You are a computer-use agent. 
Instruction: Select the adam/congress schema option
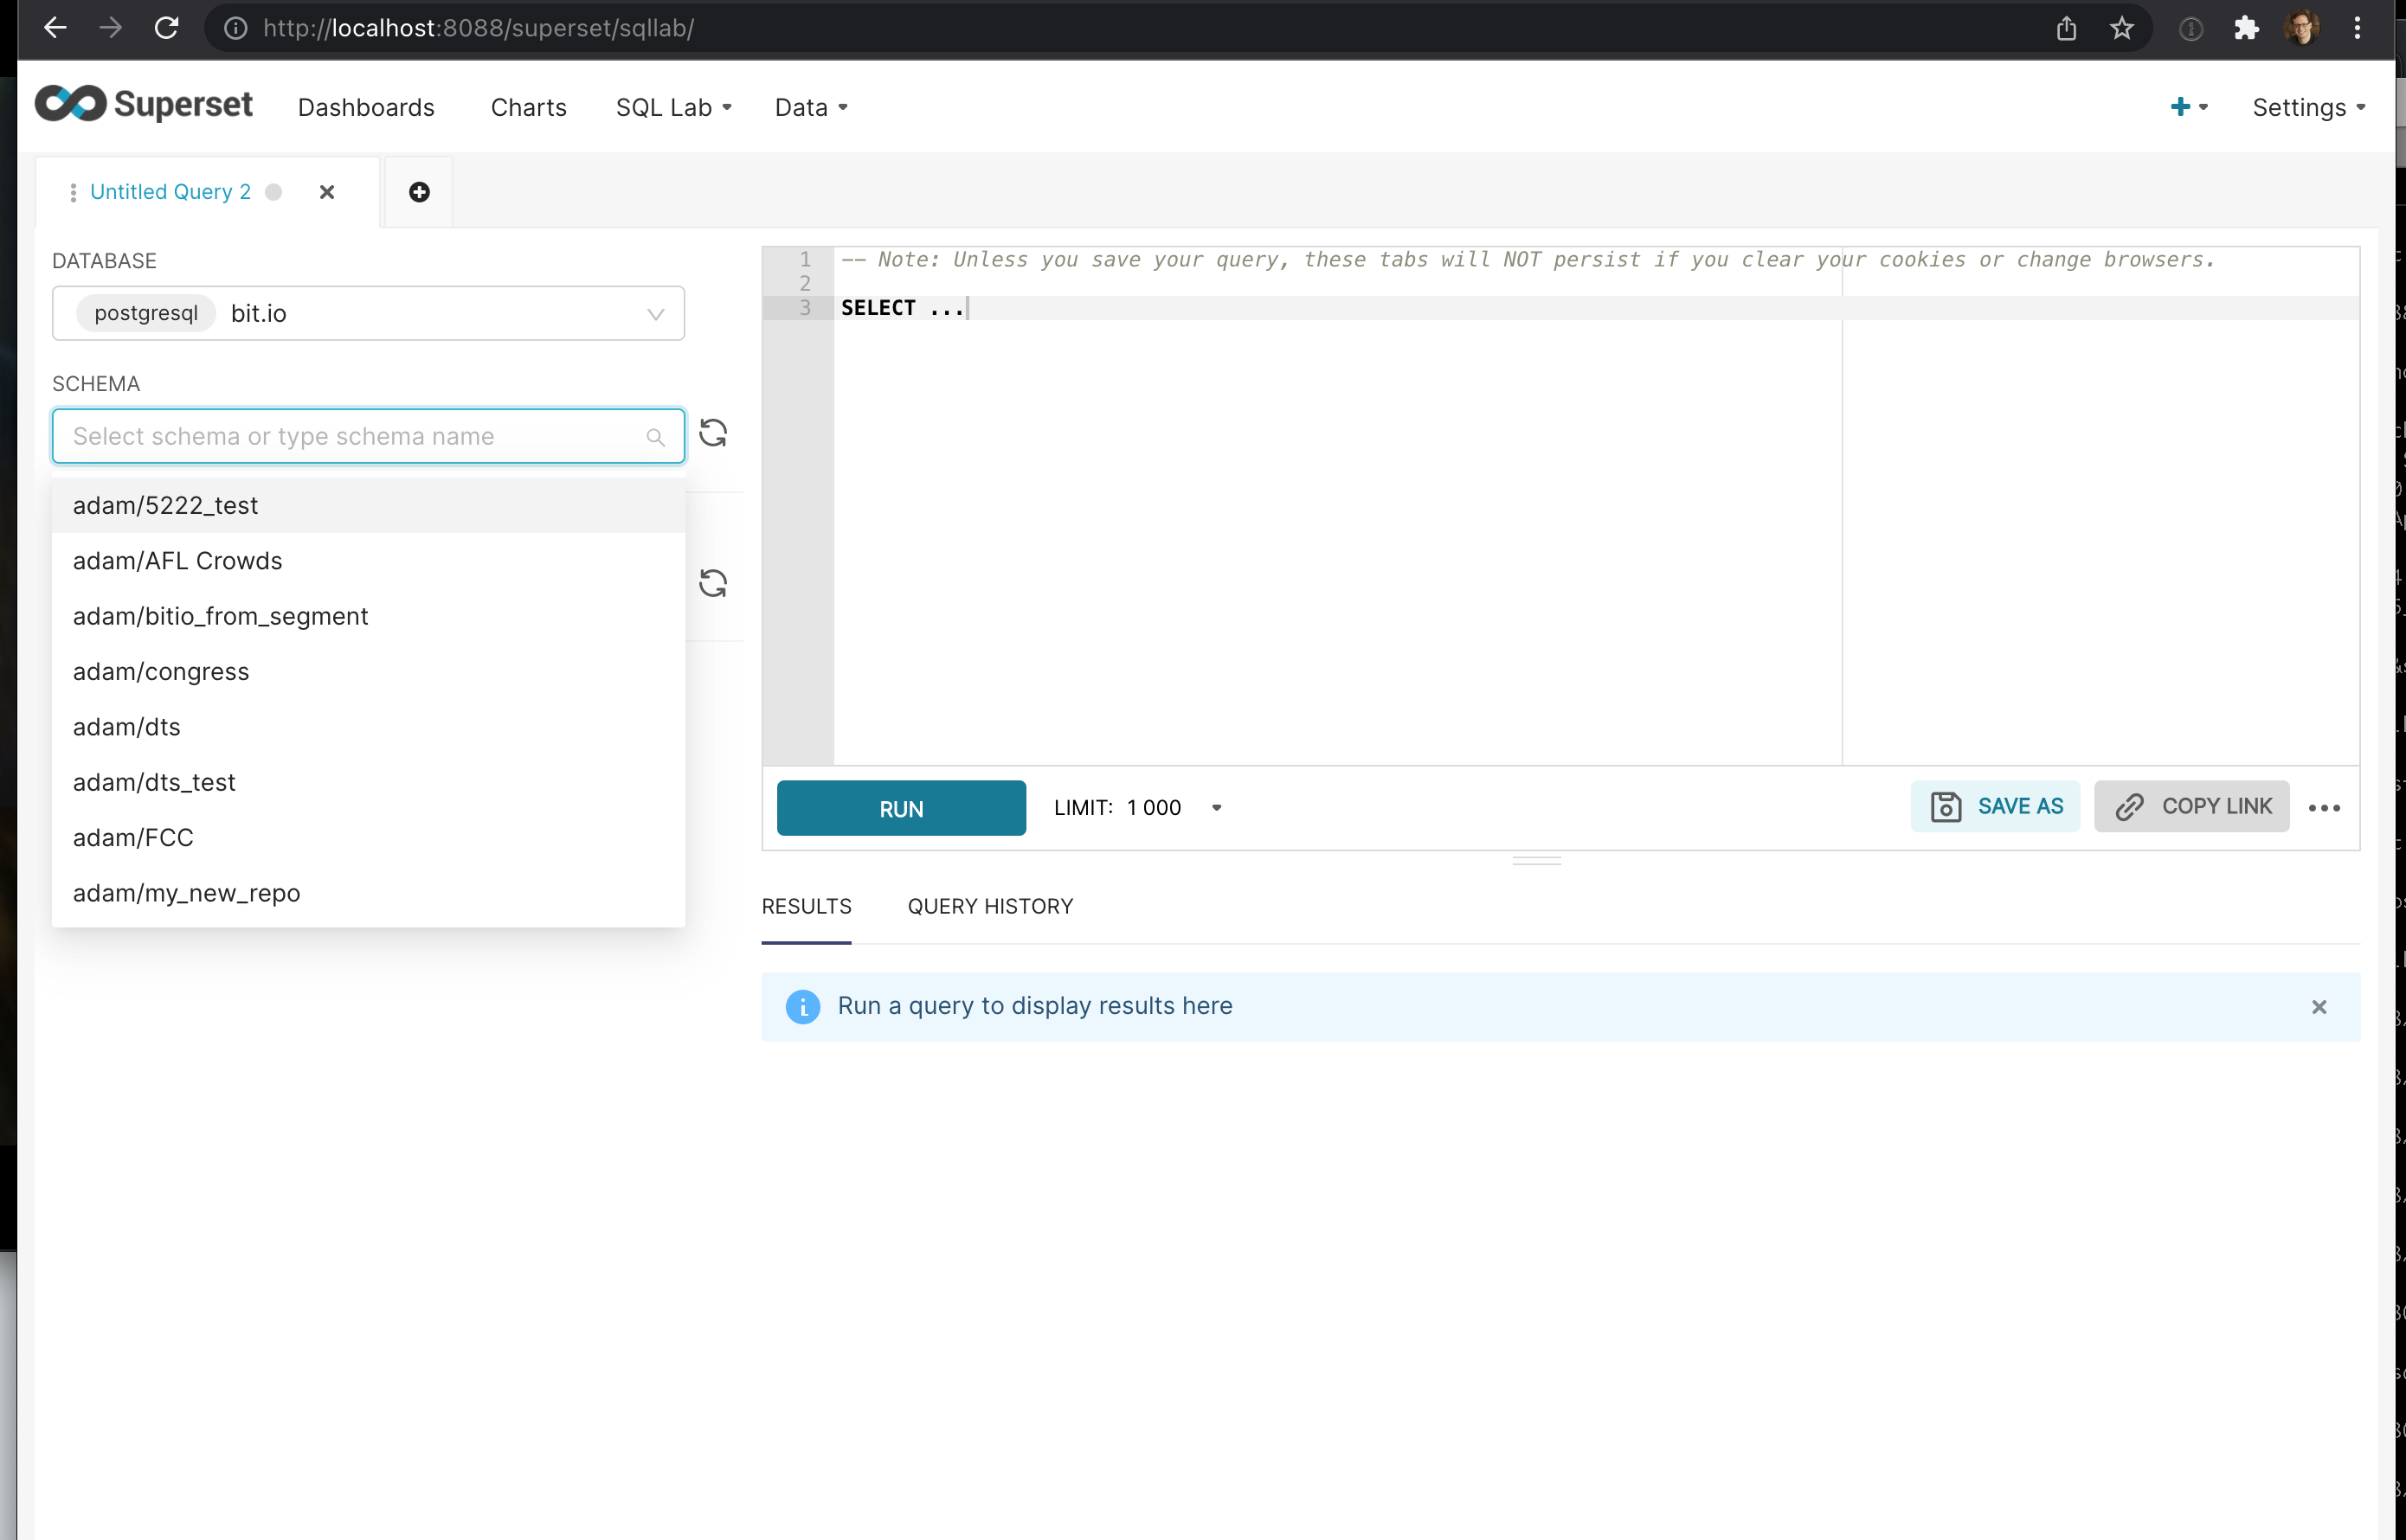161,671
